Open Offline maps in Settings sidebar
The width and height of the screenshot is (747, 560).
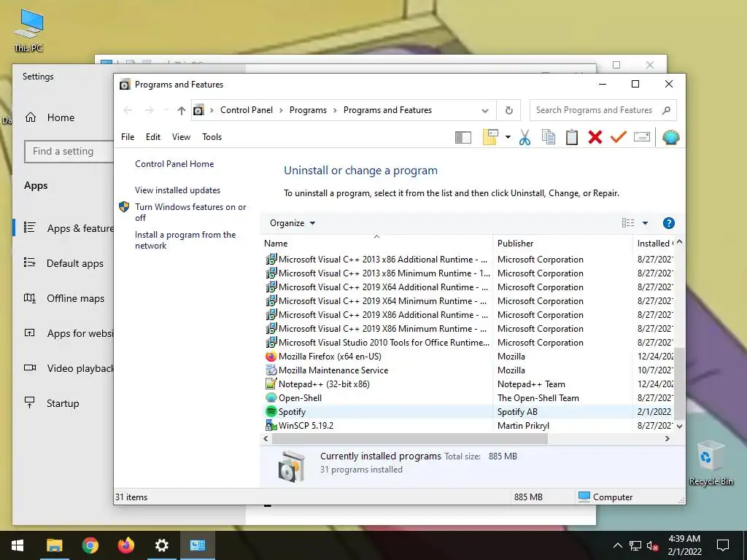64,298
